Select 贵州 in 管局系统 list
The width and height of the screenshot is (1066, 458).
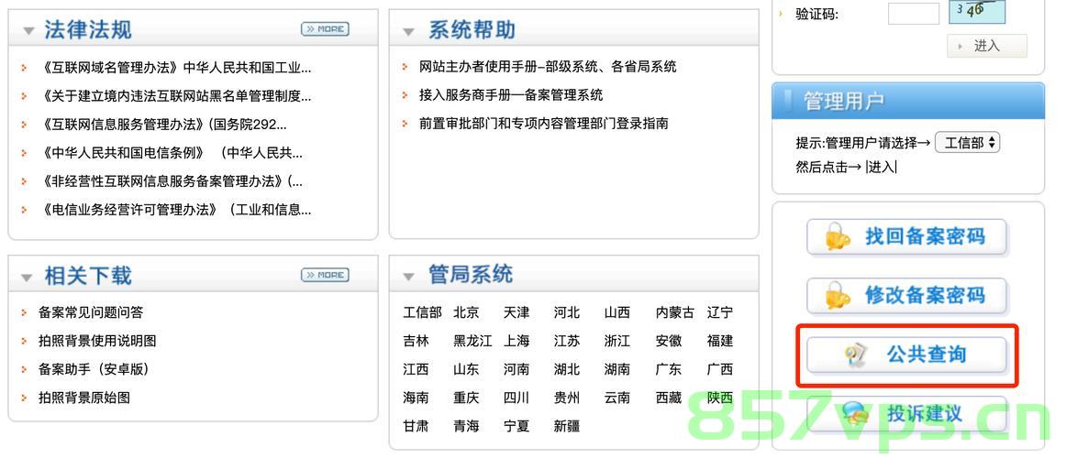point(567,398)
